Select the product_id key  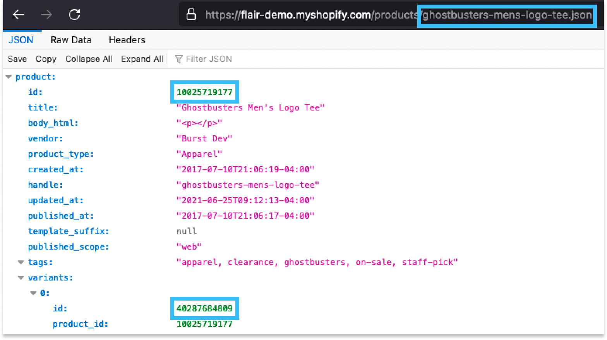click(x=81, y=324)
